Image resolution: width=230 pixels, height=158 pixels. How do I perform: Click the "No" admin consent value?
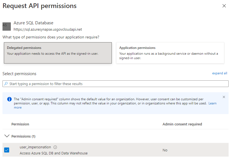pyautogui.click(x=165, y=150)
